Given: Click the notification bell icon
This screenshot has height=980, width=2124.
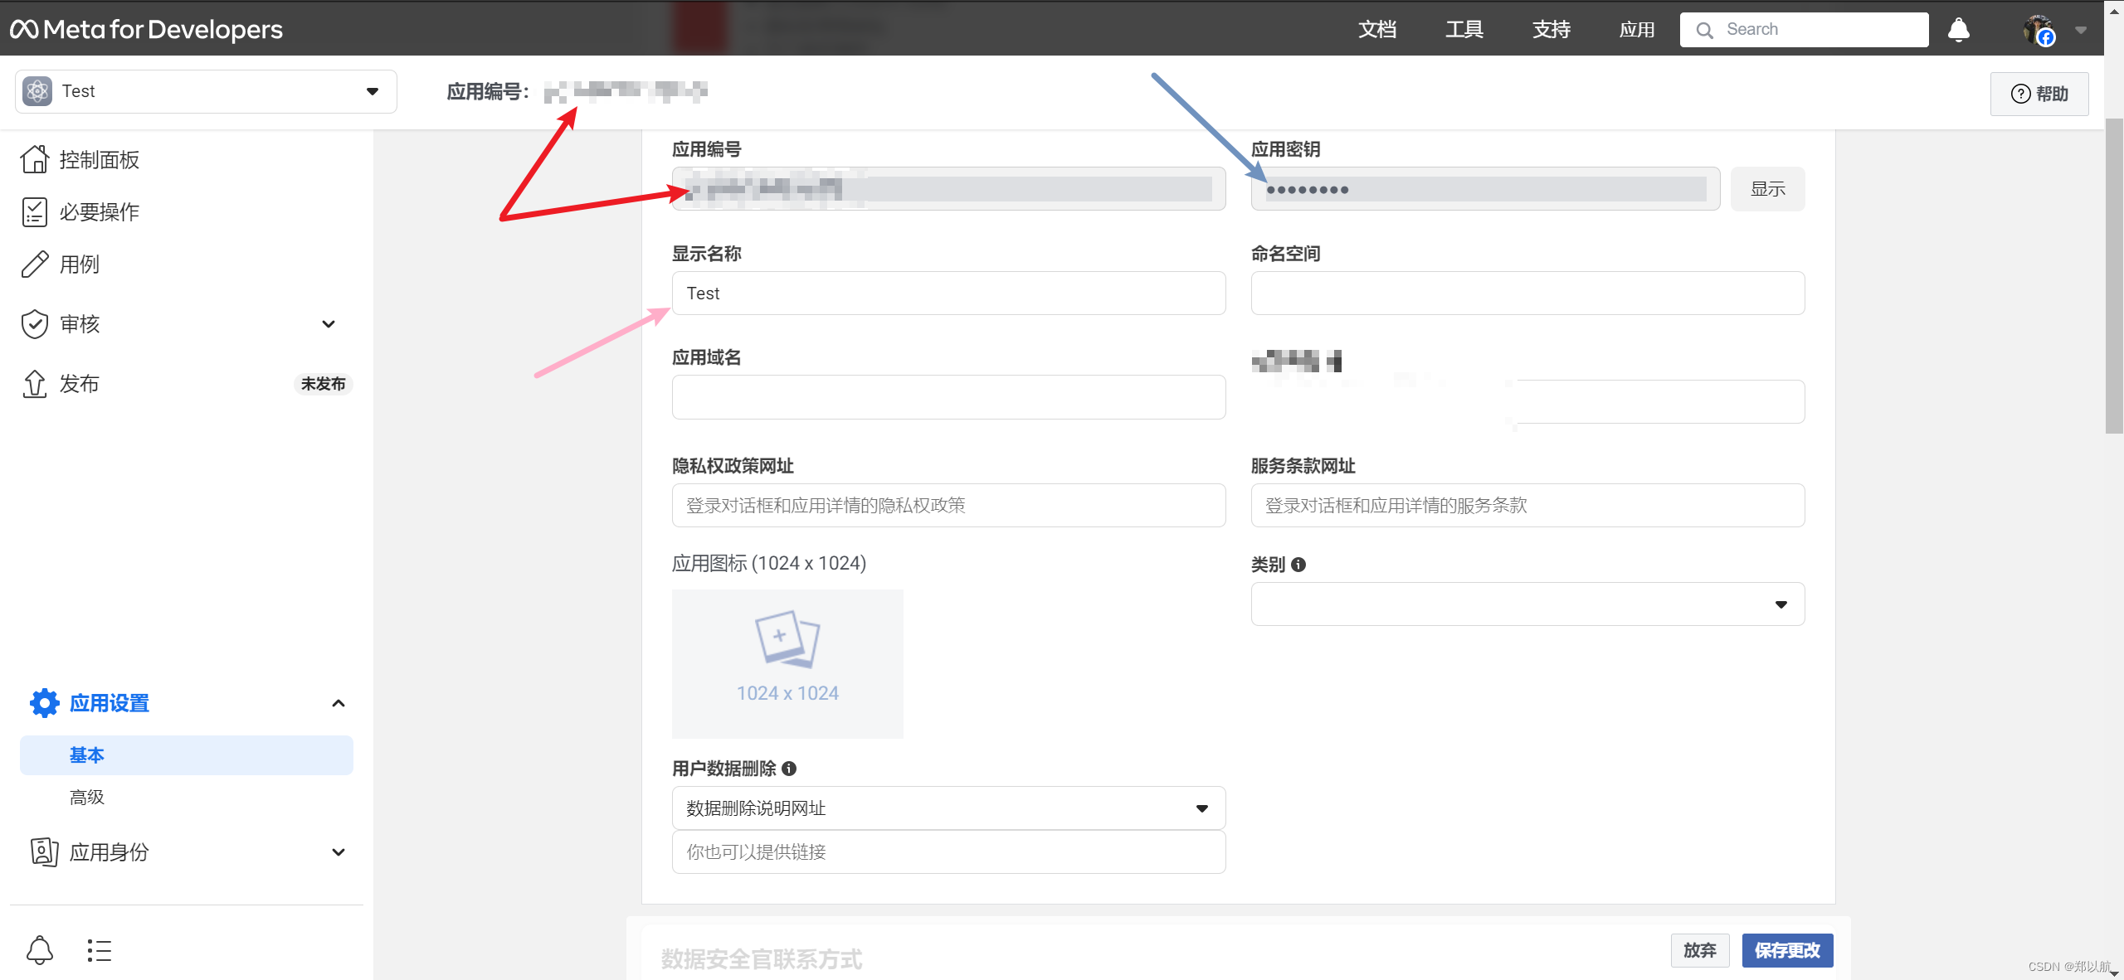Looking at the screenshot, I should (x=1959, y=28).
